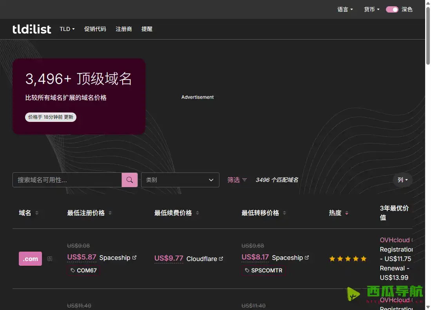The width and height of the screenshot is (431, 310).
Task: Click the filter lines icon beside 筛选
Action: (244, 180)
